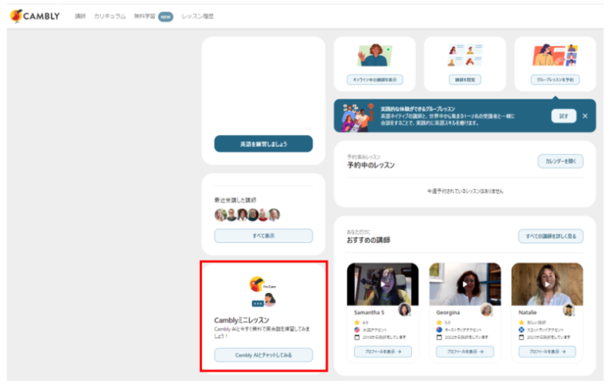
Task: Click Georgina's round profile avatar
Action: pyautogui.click(x=486, y=310)
